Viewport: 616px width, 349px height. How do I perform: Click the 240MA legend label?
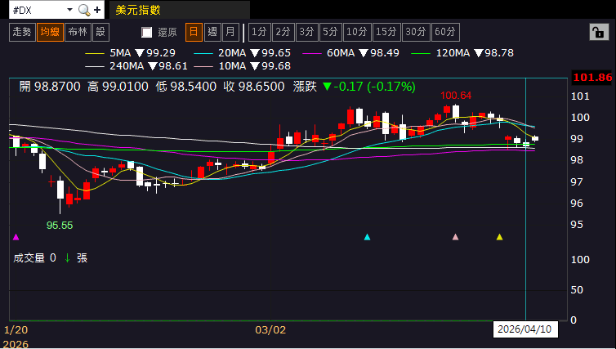(x=127, y=66)
